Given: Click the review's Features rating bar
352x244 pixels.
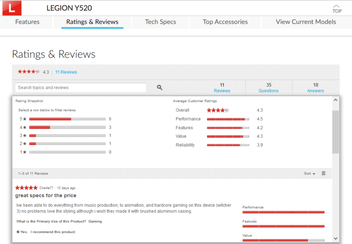Looking at the screenshot, I should (x=283, y=226).
